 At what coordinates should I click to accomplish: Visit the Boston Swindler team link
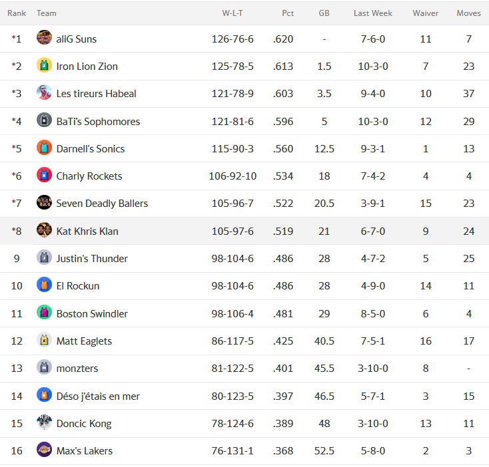[92, 314]
